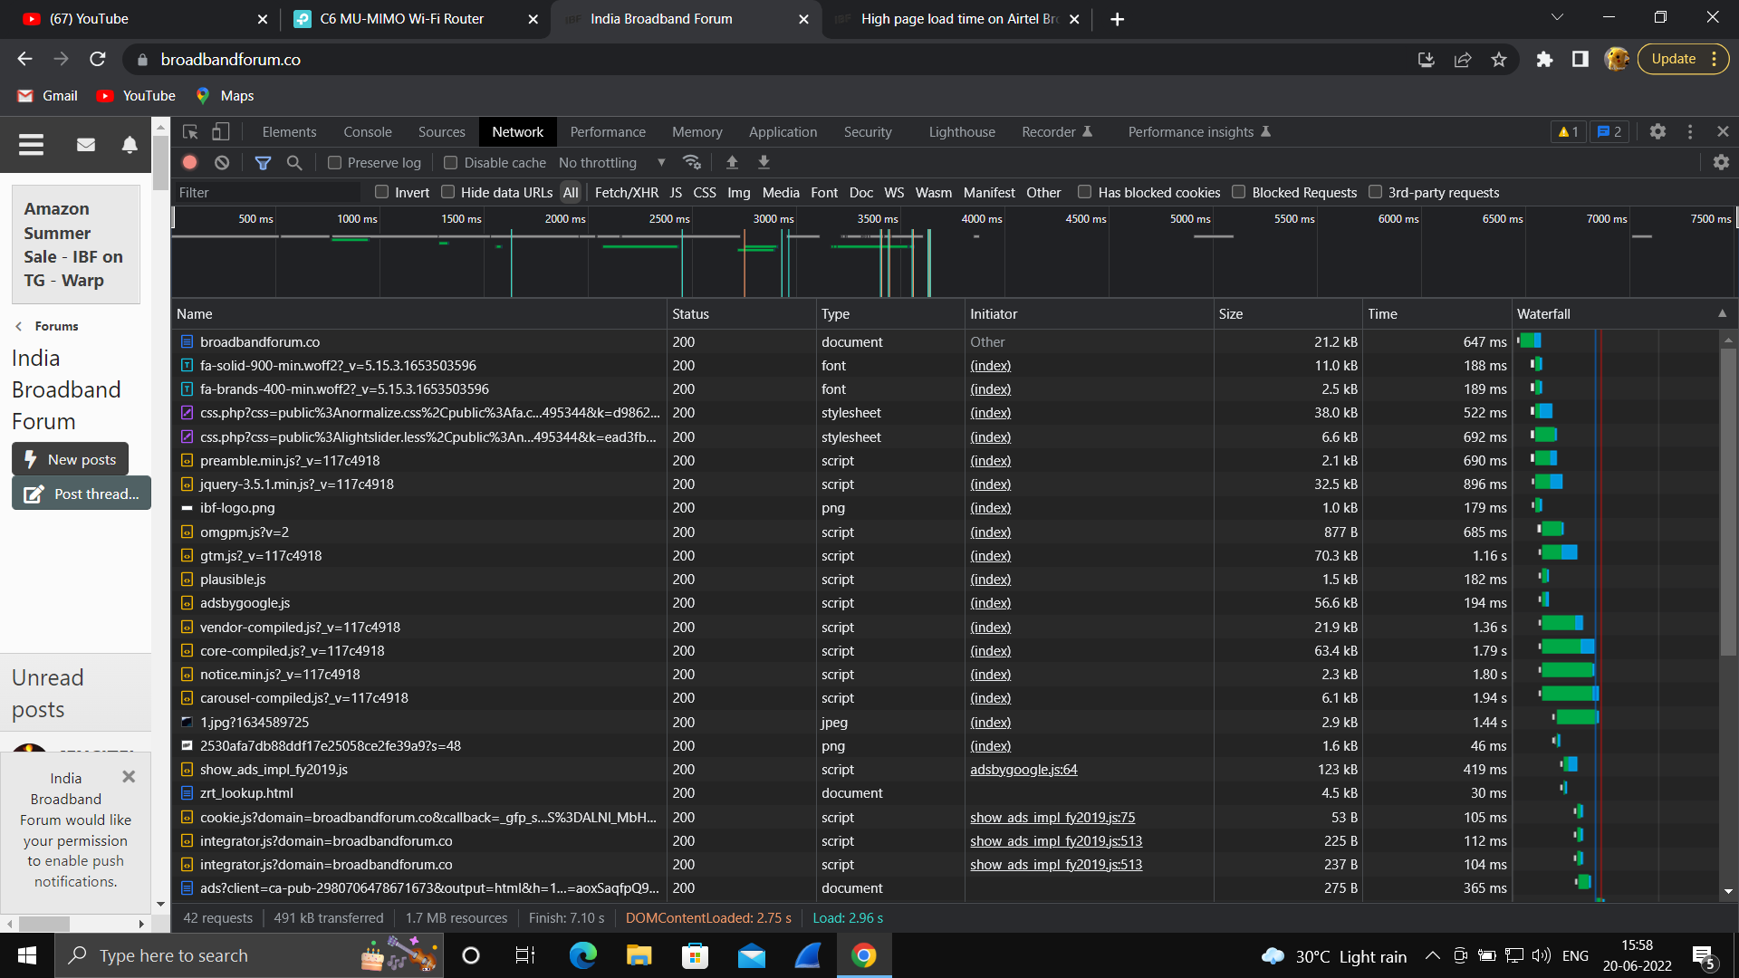Open the network search magnifier
Viewport: 1739px width, 978px height.
[x=294, y=163]
